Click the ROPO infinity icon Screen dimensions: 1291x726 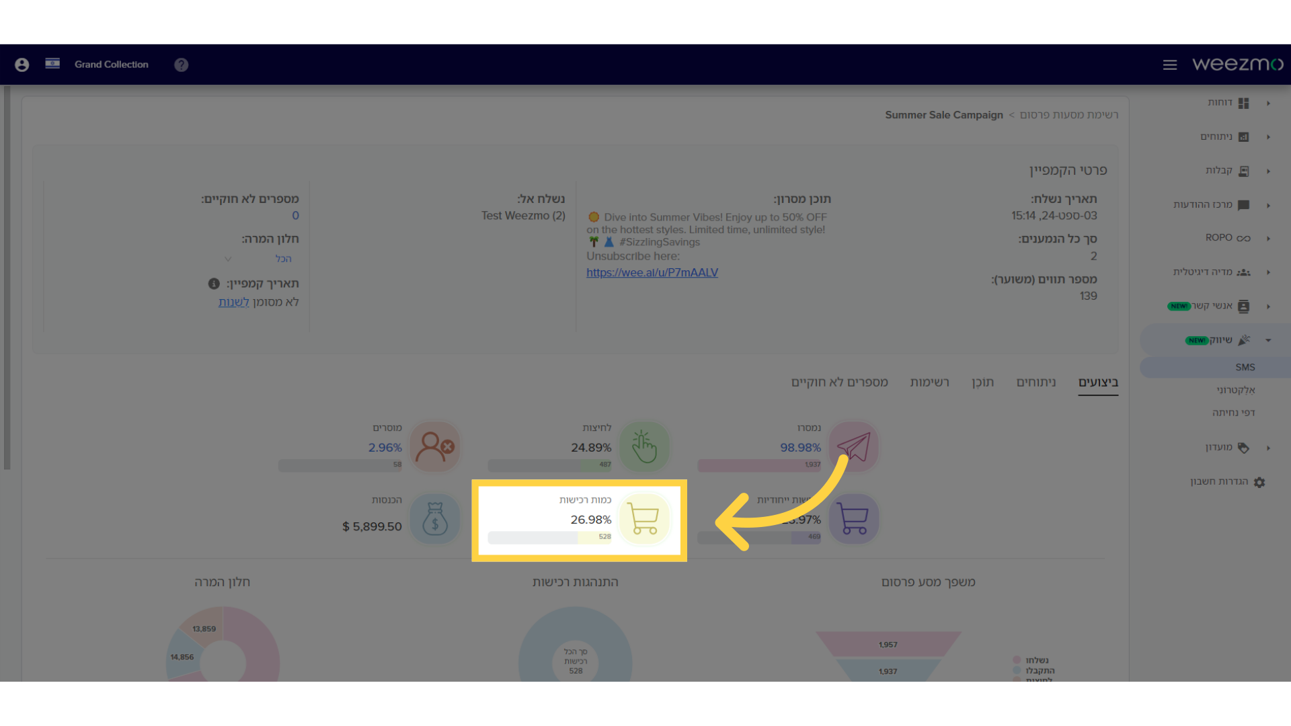1243,239
